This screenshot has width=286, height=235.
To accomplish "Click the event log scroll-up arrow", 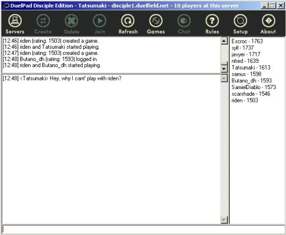I will 224,41.
